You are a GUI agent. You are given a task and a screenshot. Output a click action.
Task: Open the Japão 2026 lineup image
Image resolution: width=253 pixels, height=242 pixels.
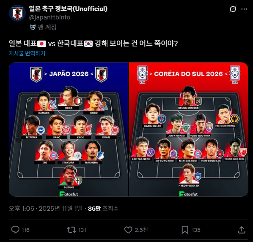pos(69,129)
